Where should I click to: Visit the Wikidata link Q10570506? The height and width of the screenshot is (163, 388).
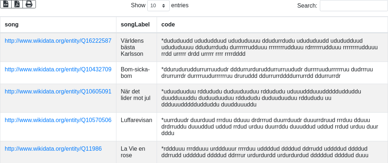[x=58, y=120]
